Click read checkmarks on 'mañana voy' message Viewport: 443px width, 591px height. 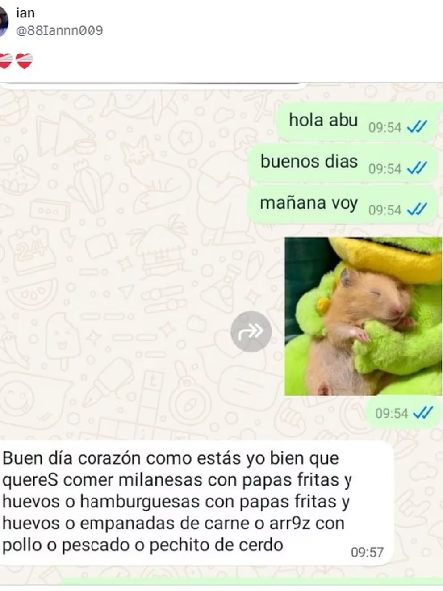click(417, 210)
